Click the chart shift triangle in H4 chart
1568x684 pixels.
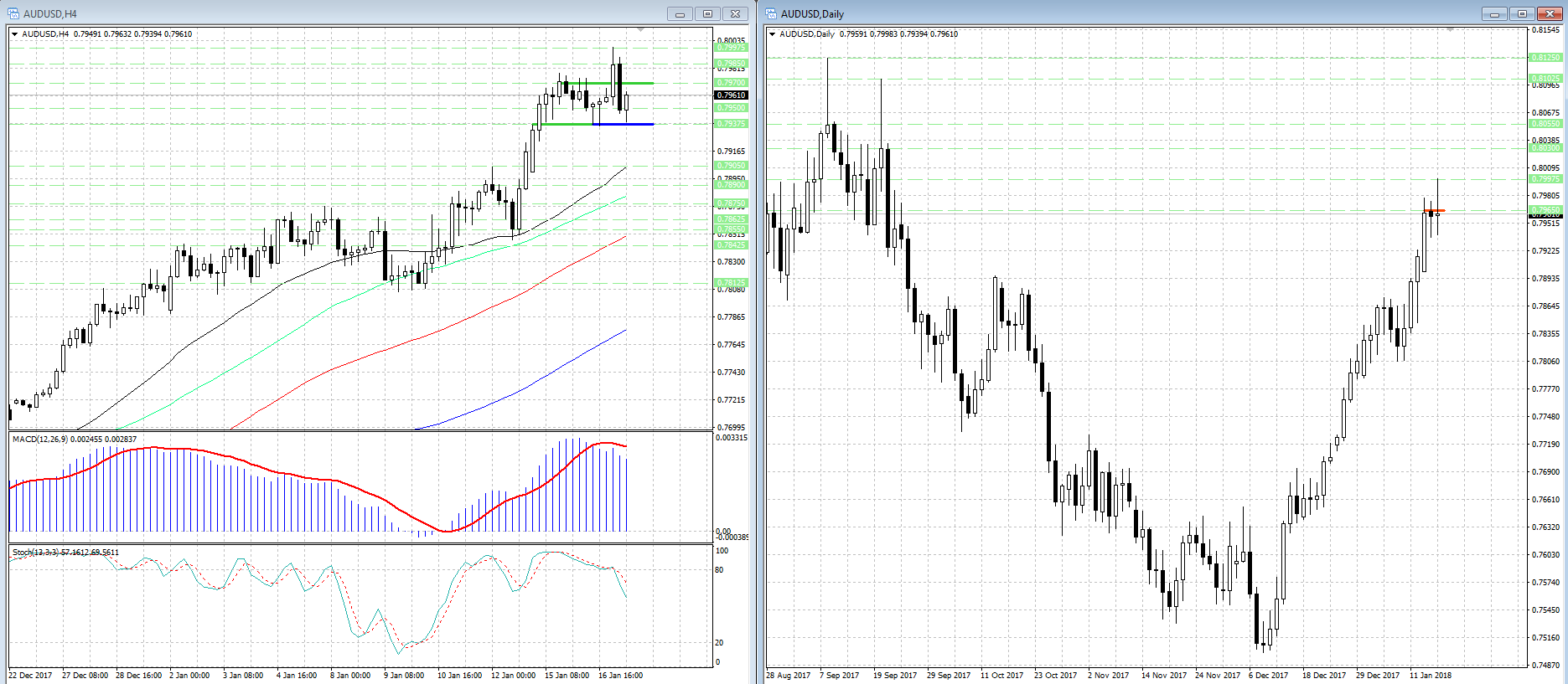pyautogui.click(x=641, y=30)
